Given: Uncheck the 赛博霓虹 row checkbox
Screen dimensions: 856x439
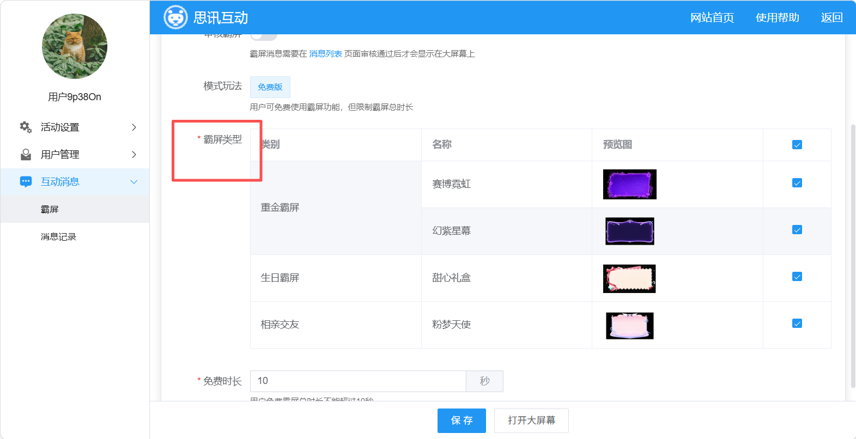Looking at the screenshot, I should click(797, 183).
